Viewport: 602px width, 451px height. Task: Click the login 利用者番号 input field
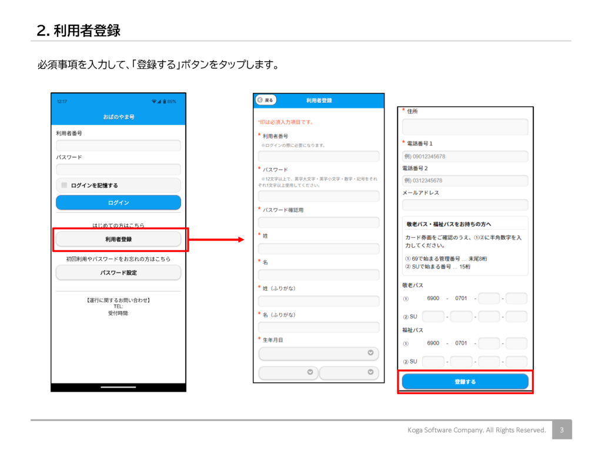[118, 145]
